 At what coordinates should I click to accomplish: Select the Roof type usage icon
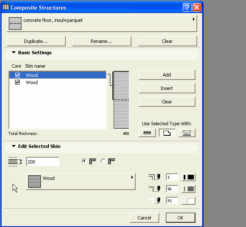(187, 133)
